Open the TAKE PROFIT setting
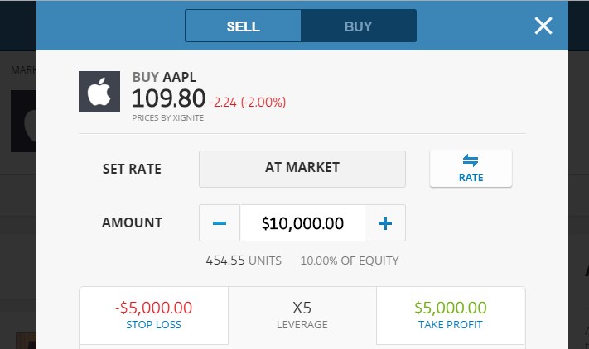The height and width of the screenshot is (349, 589). pos(451,315)
